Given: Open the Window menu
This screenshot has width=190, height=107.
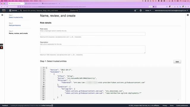Looking at the screenshot, I should click(36, 1).
